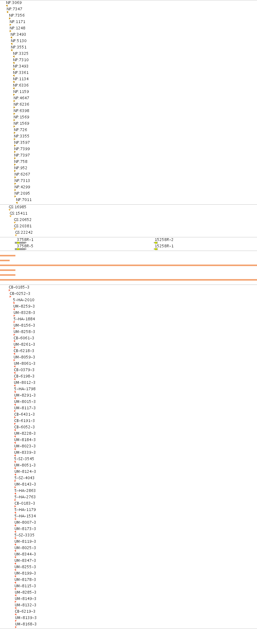Click CB-0379-3 label
The height and width of the screenshot is (629, 257).
pos(24,370)
